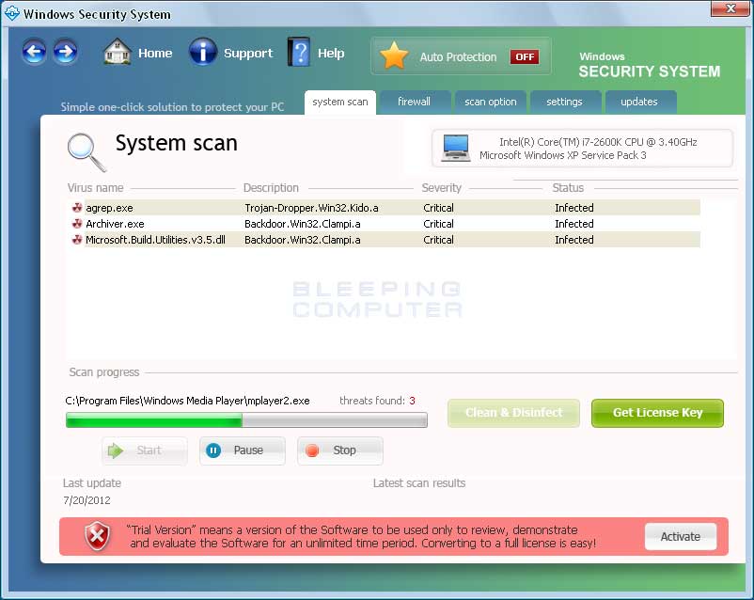Click the Activate button
This screenshot has width=754, height=600.
coord(681,536)
